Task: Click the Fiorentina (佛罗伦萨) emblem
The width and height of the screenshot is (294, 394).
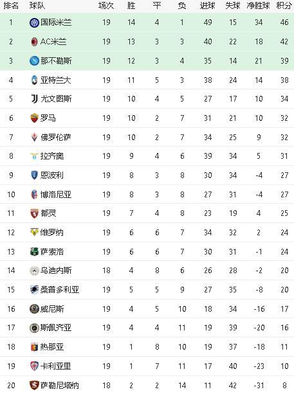Action: point(34,138)
